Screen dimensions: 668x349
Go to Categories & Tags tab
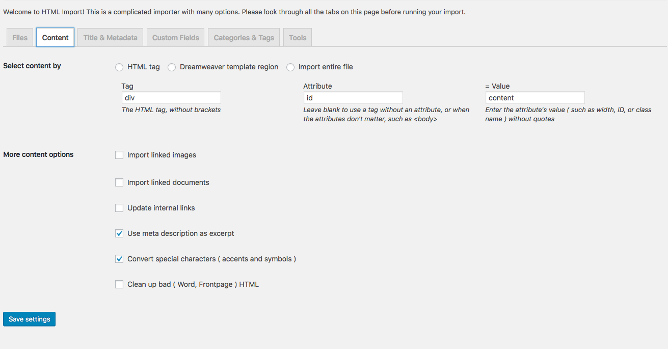click(244, 38)
